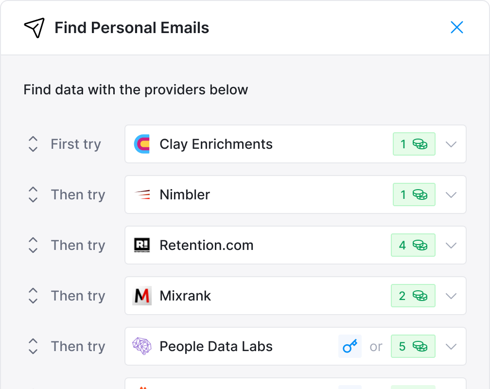Expand the Clay Enrichments provider options
Image resolution: width=490 pixels, height=389 pixels.
451,144
